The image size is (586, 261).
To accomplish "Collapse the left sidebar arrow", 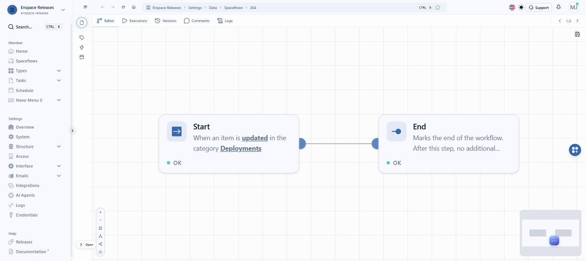I will pyautogui.click(x=73, y=130).
